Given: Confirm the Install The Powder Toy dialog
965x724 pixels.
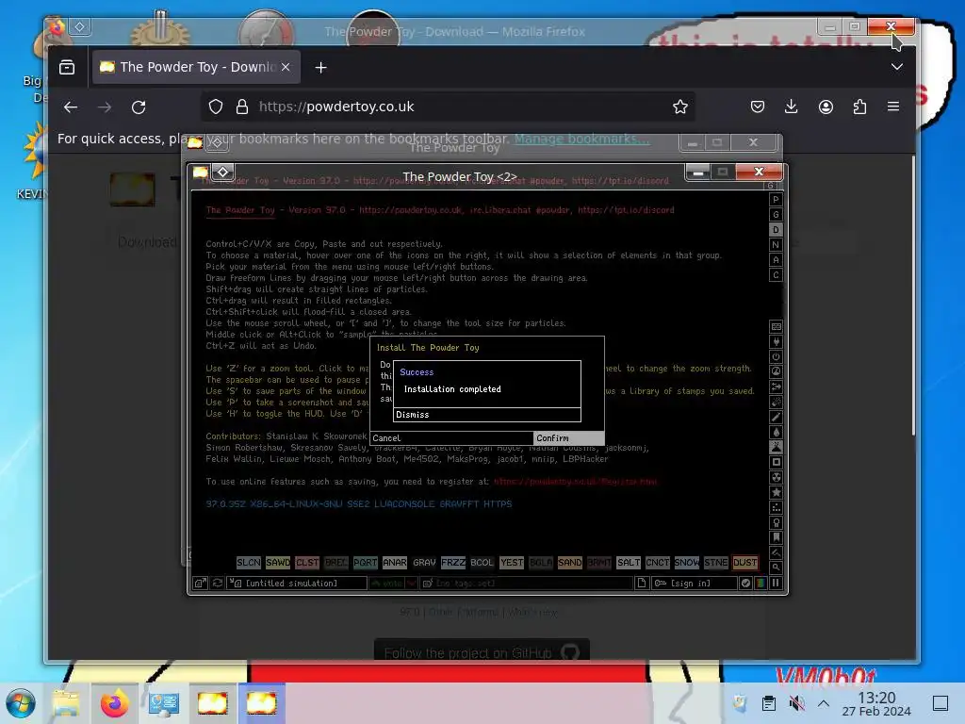Looking at the screenshot, I should [568, 438].
